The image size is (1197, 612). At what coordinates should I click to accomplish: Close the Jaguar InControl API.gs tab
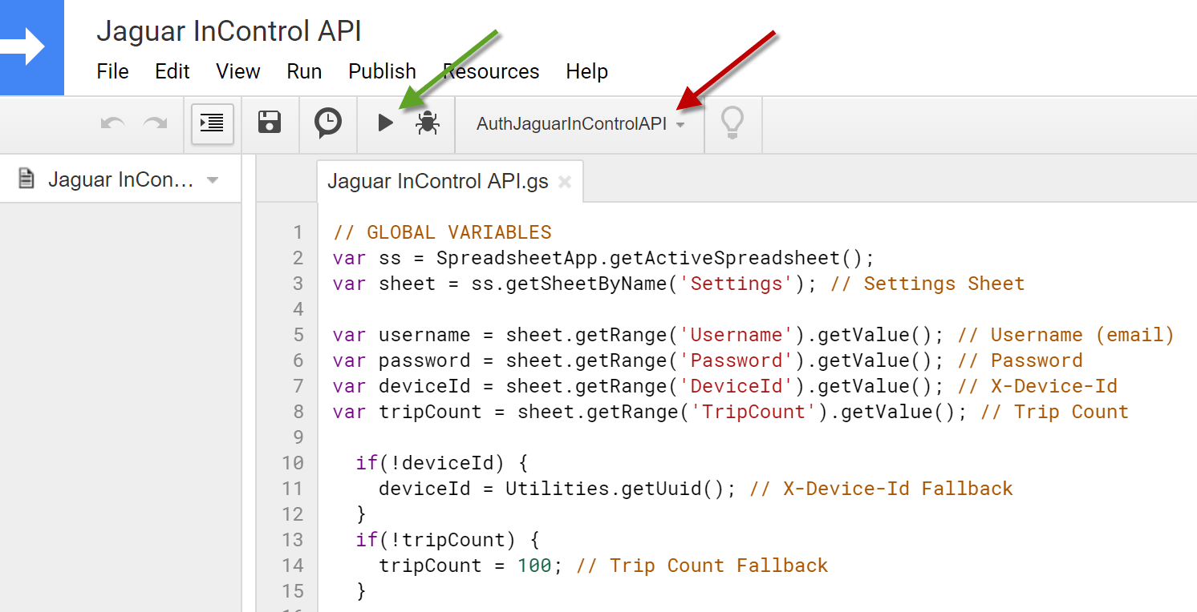coord(565,182)
